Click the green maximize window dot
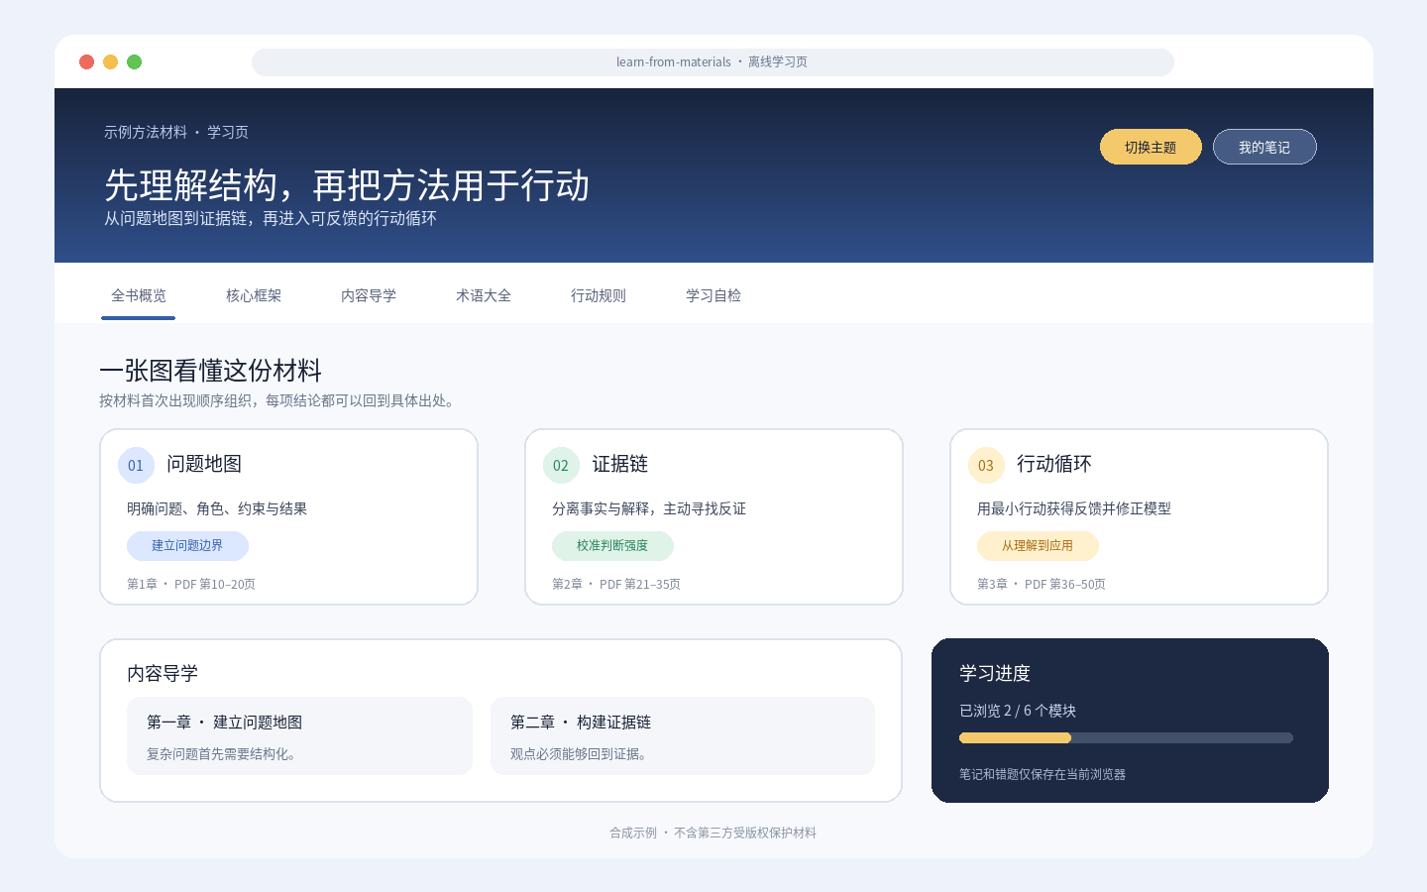1427x892 pixels. click(x=135, y=62)
